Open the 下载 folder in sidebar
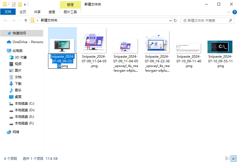238x162 pixels. coord(15,84)
